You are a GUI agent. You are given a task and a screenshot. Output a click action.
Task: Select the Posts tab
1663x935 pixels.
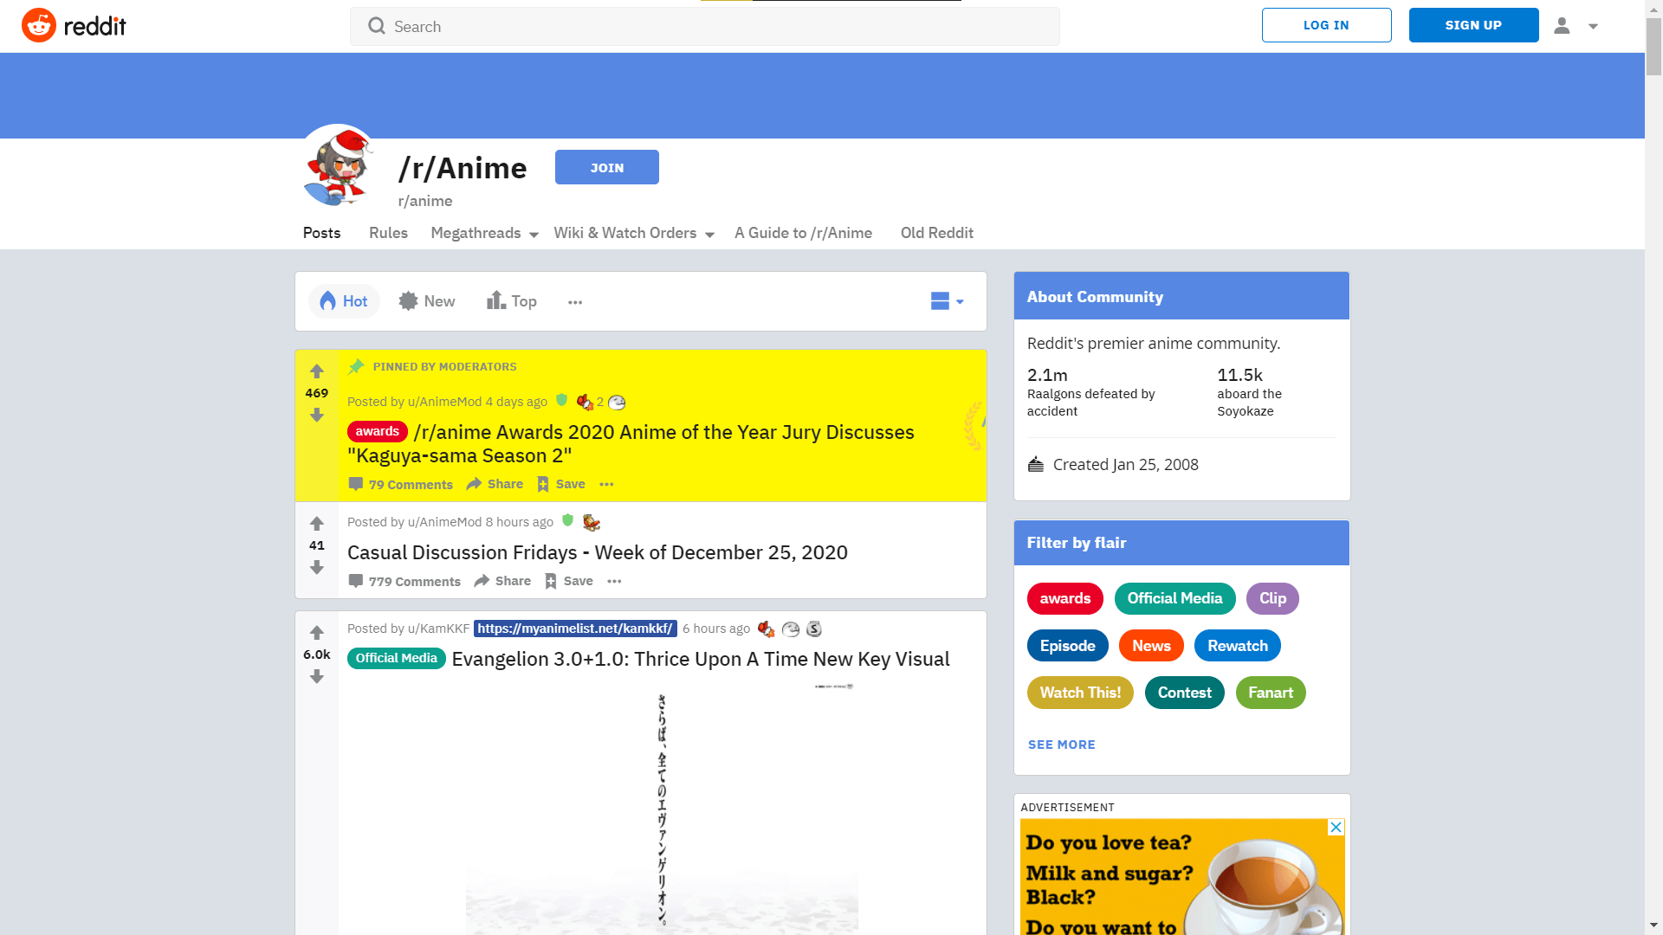tap(320, 233)
